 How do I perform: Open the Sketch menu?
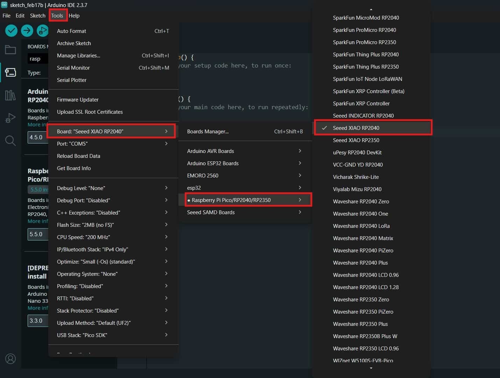(37, 15)
